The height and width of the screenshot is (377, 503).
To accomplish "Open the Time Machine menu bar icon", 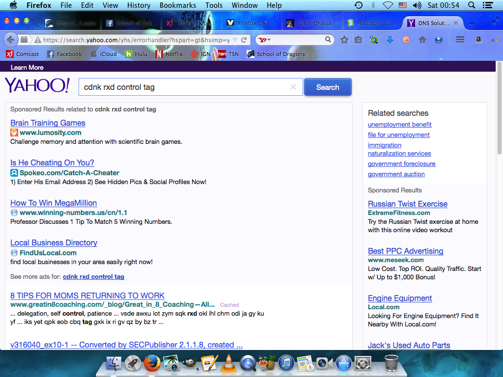I will click(358, 5).
